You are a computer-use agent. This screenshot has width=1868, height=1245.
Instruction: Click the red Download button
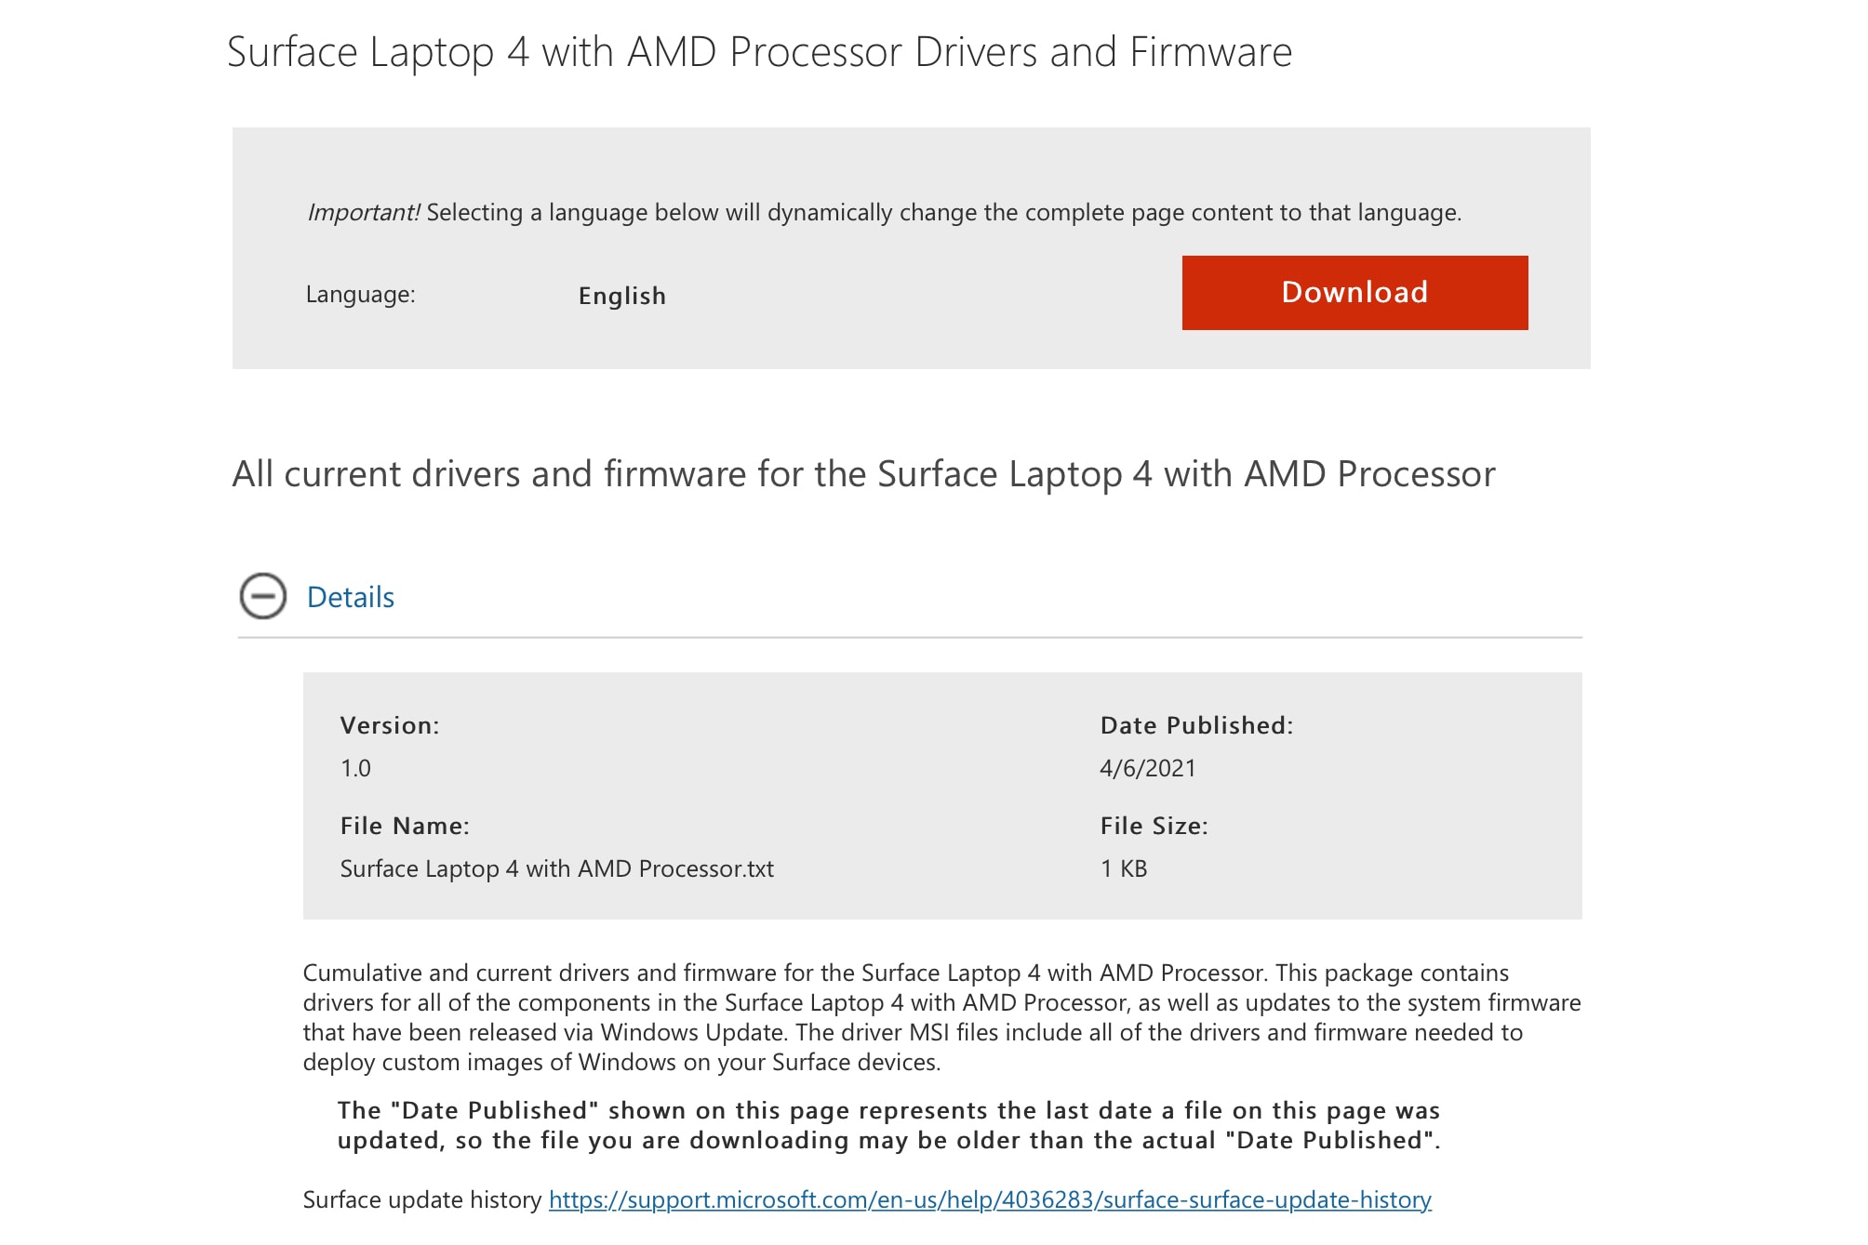click(1354, 293)
